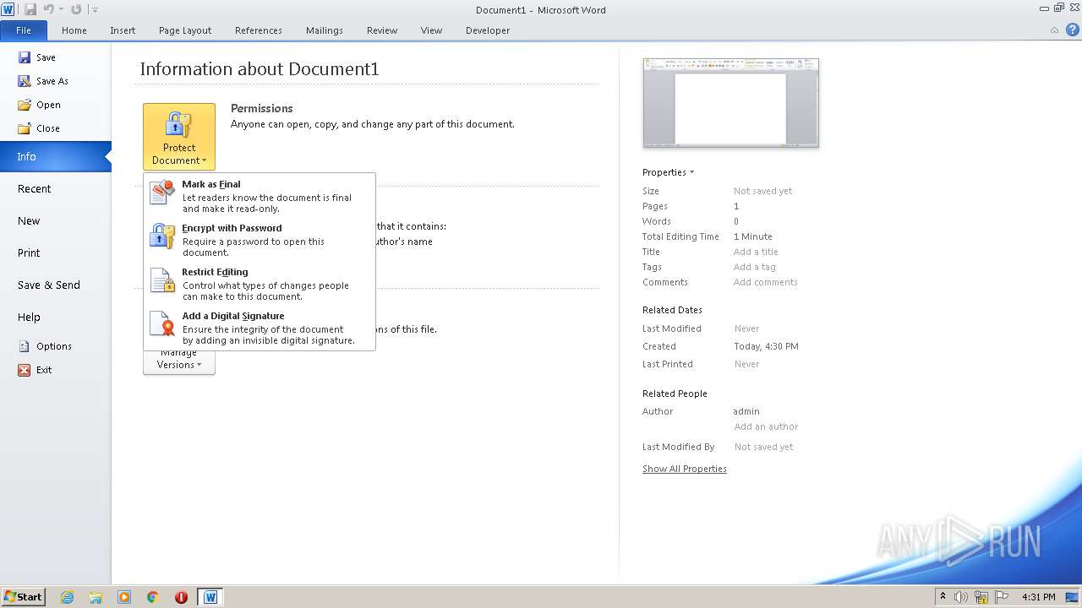Open Word Help question mark icon
1082x608 pixels.
tap(1072, 30)
